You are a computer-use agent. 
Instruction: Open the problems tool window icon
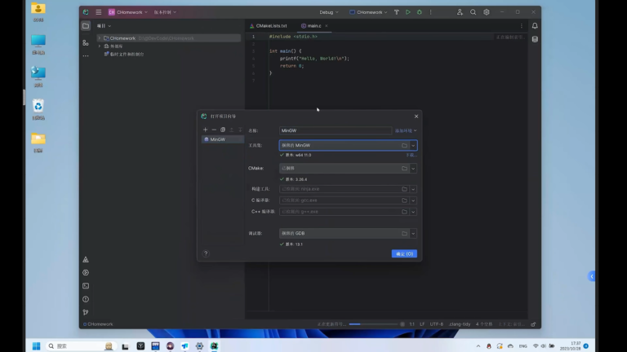pyautogui.click(x=86, y=299)
